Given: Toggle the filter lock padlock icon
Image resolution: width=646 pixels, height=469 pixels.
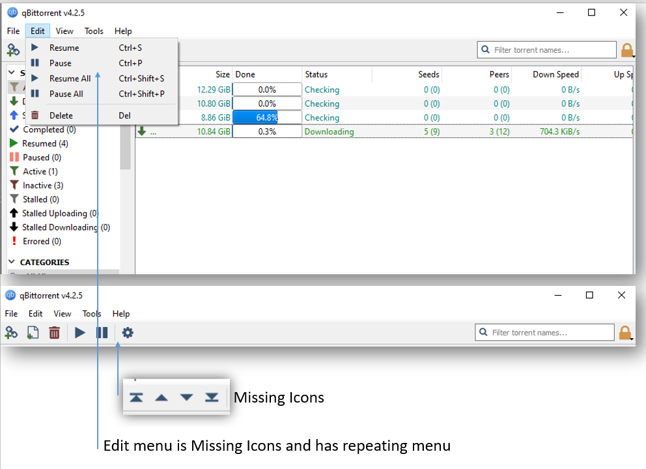Looking at the screenshot, I should 626,49.
